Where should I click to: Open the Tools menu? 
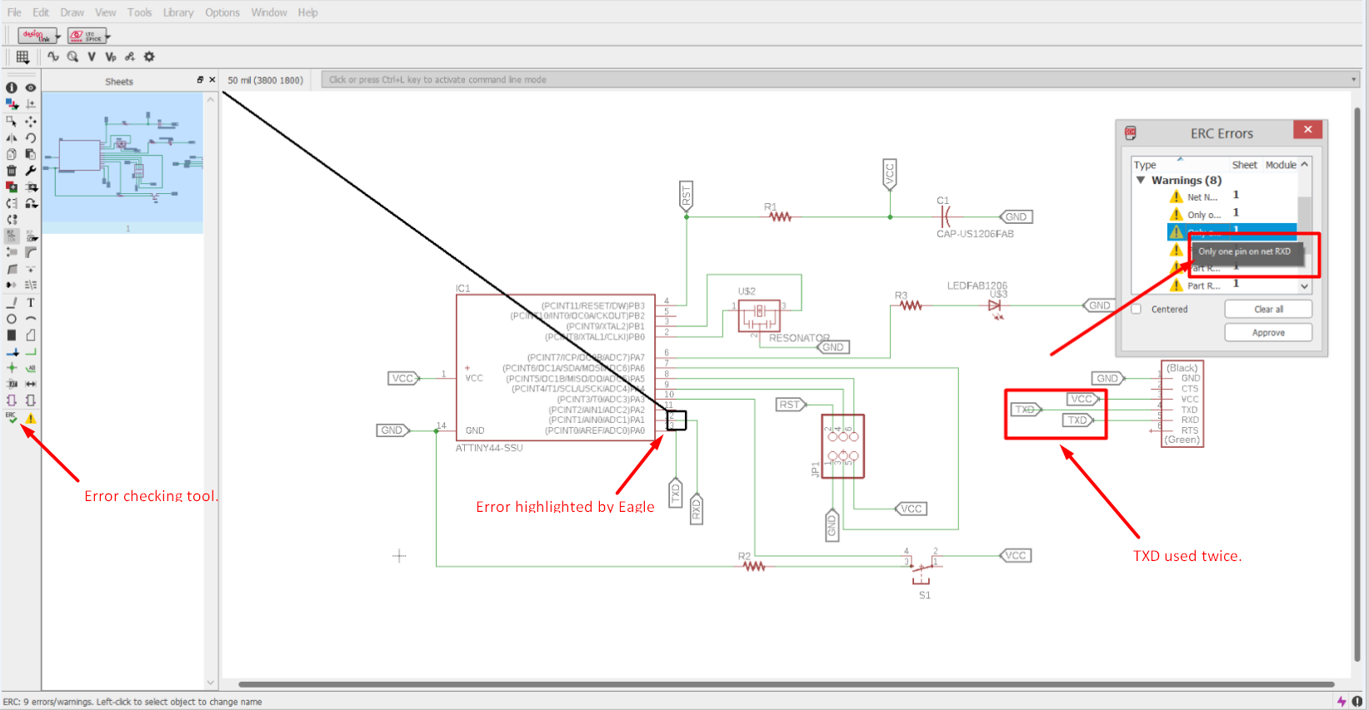coord(140,12)
